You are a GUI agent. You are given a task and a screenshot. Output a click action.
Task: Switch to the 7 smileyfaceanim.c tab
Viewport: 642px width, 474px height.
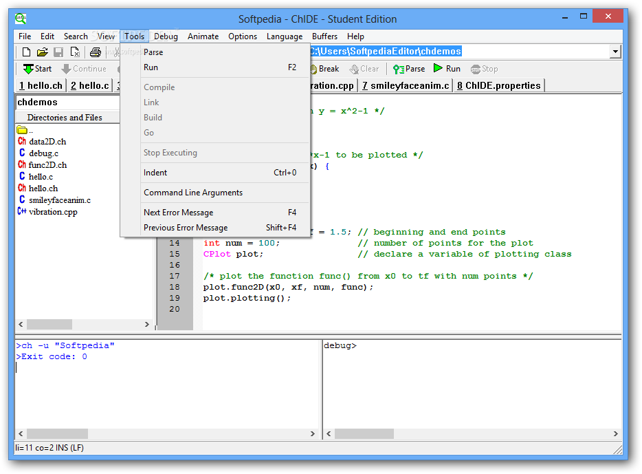point(406,85)
